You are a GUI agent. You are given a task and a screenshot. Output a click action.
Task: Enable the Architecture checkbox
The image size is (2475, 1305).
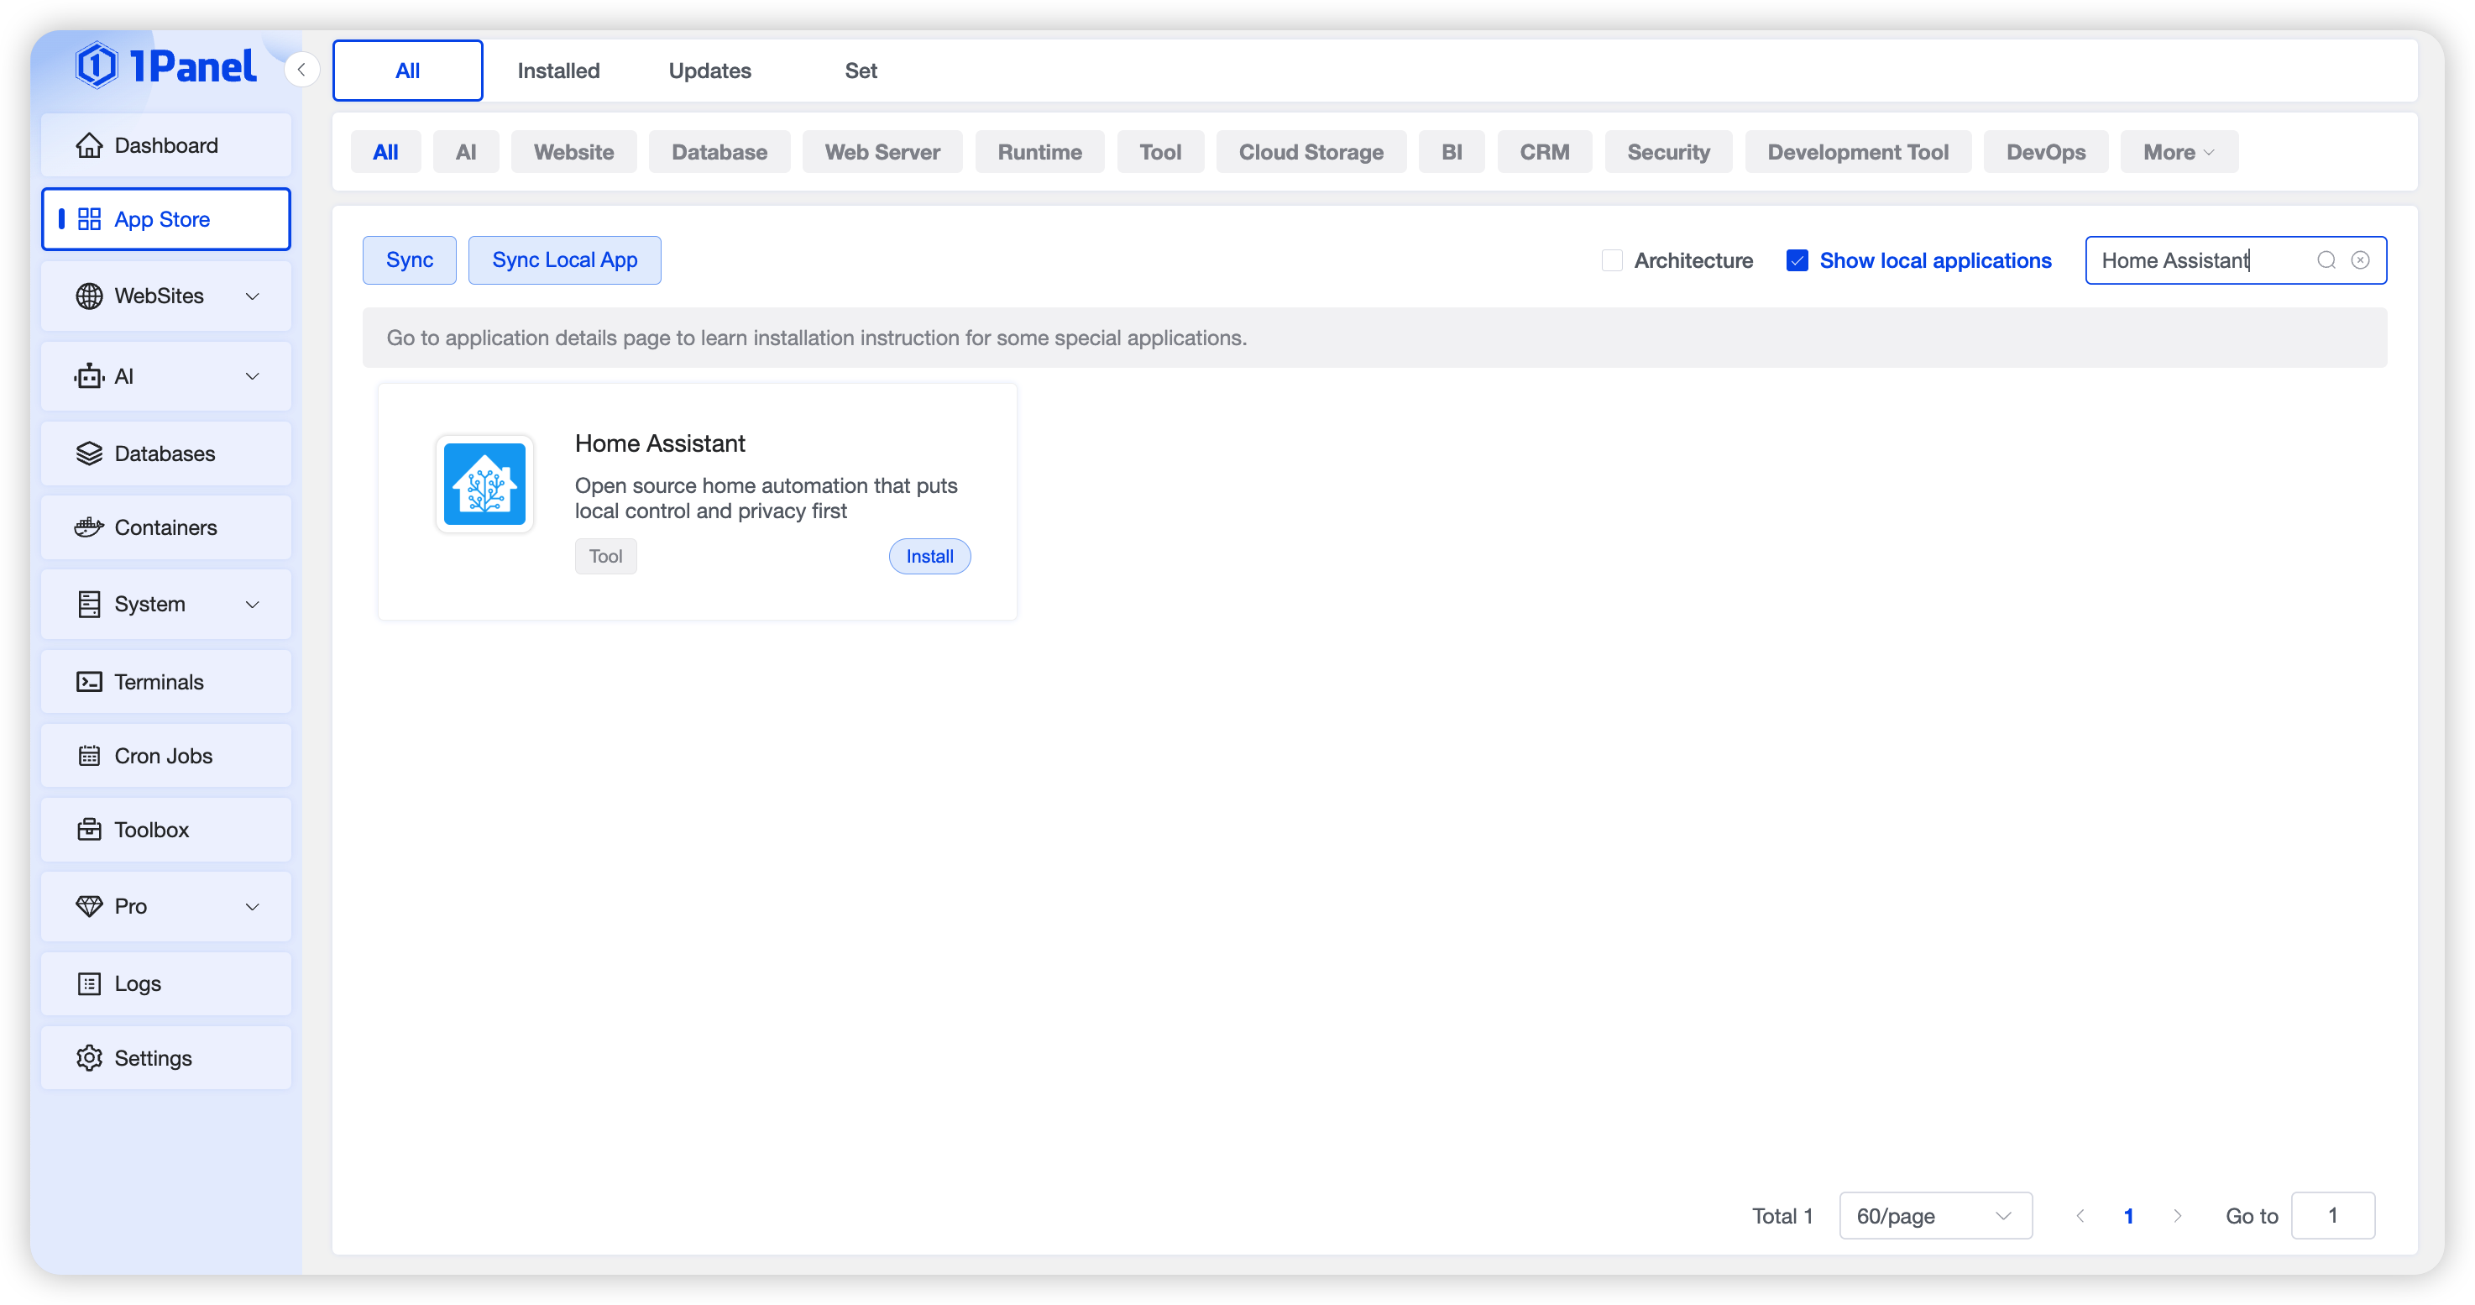click(1612, 260)
